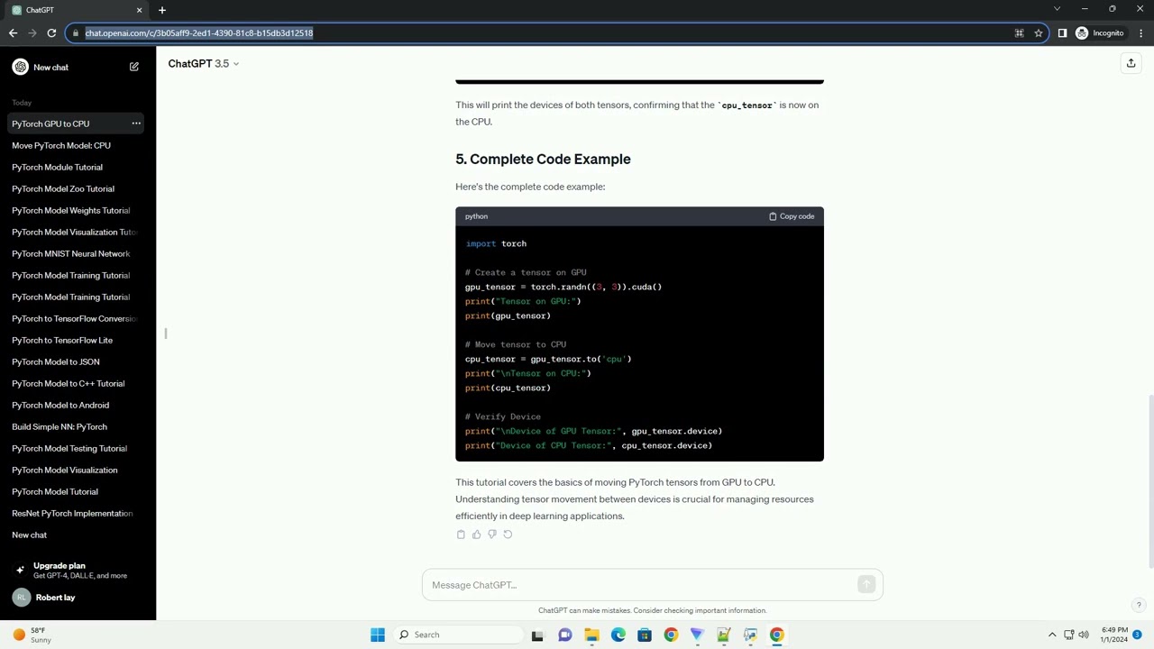Click the send message arrow button
Viewport: 1154px width, 649px height.
[x=866, y=585]
